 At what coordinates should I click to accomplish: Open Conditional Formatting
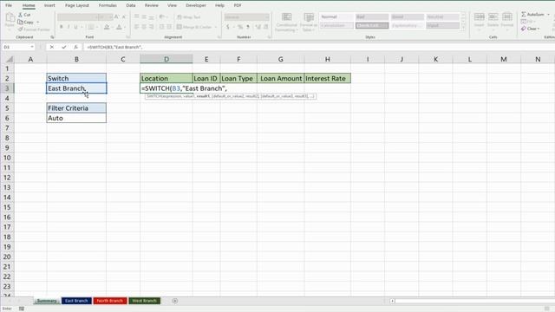(x=286, y=22)
